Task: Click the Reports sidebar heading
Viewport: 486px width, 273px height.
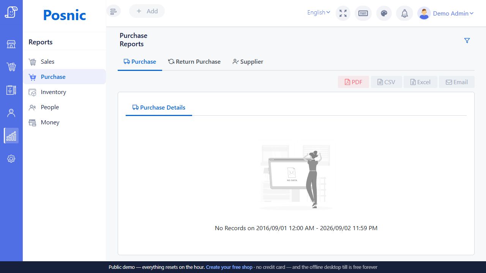Action: (x=40, y=42)
